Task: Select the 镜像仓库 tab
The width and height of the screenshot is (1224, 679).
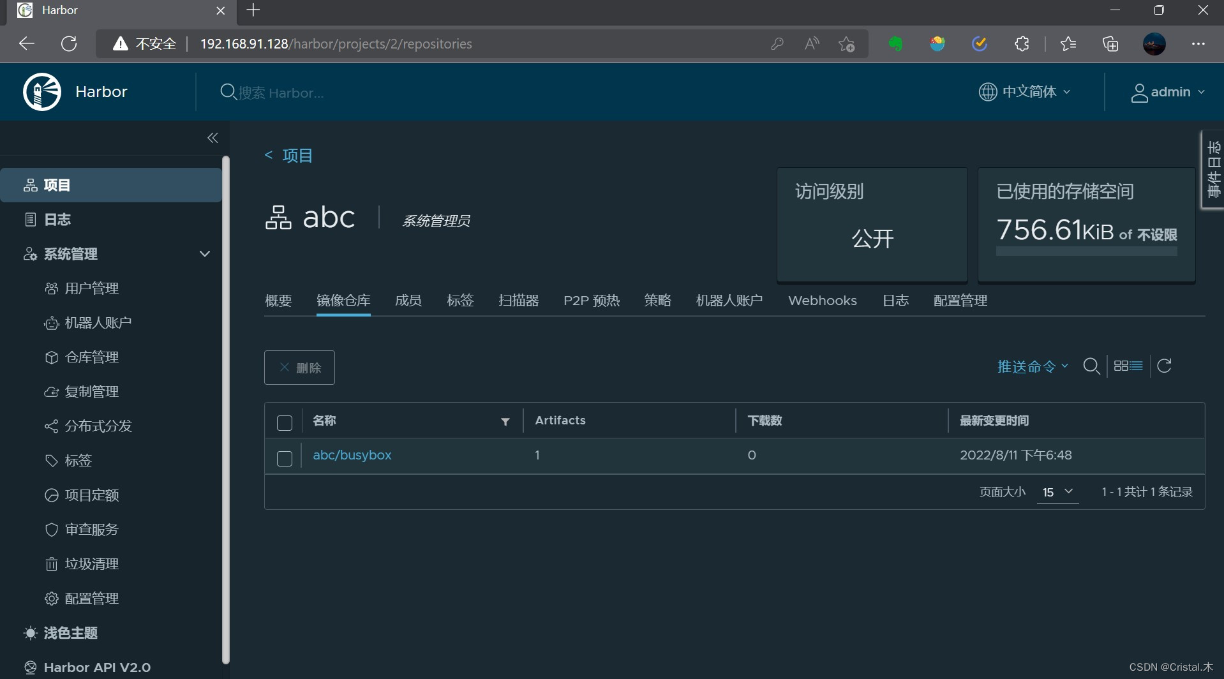Action: pos(343,301)
